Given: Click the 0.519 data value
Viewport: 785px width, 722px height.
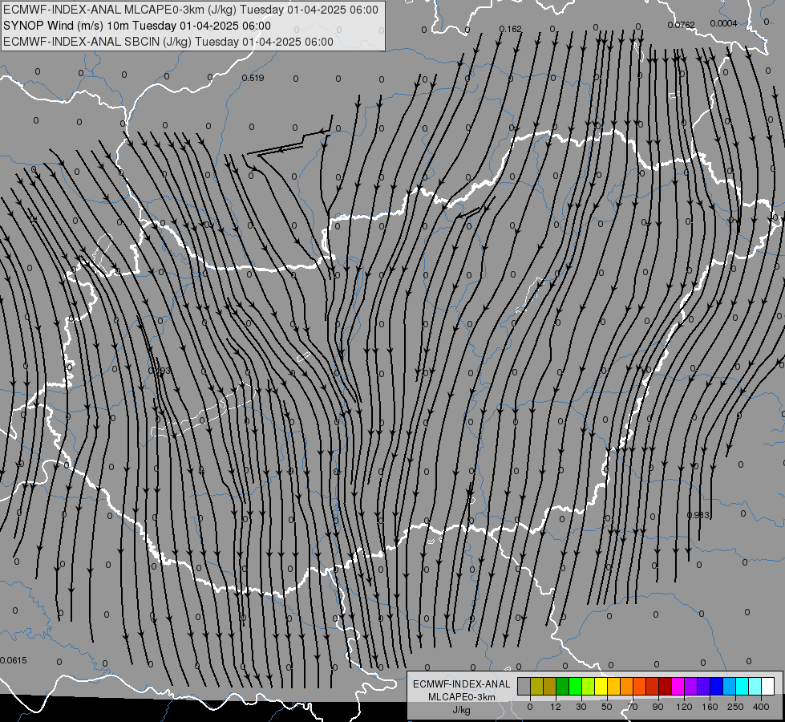Looking at the screenshot, I should [x=253, y=78].
